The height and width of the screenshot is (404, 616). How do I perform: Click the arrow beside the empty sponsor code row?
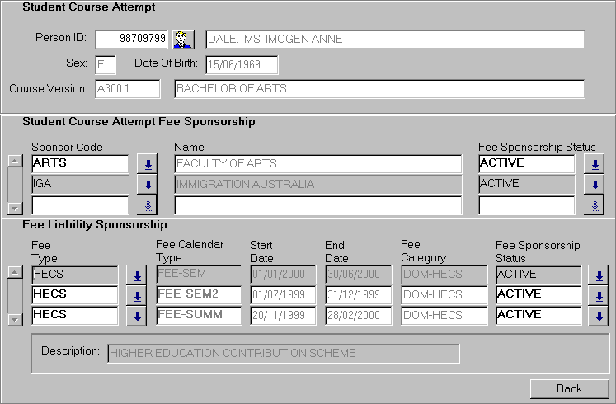click(148, 205)
